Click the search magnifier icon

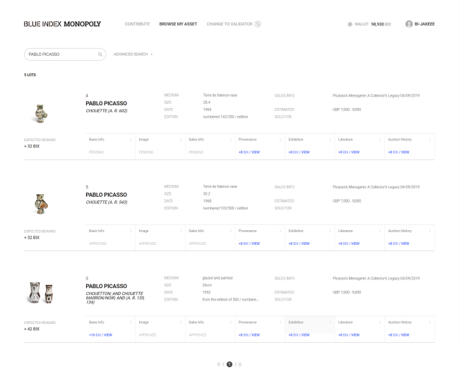click(100, 54)
